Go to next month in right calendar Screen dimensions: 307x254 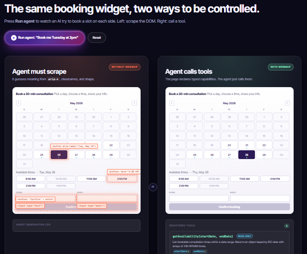[287, 103]
